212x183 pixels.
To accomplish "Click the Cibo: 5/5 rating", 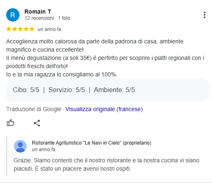I will click(26, 90).
